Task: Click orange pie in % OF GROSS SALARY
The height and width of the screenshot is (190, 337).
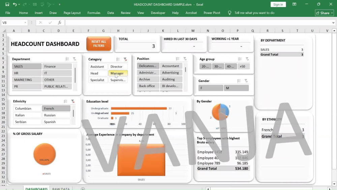Action: click(44, 154)
